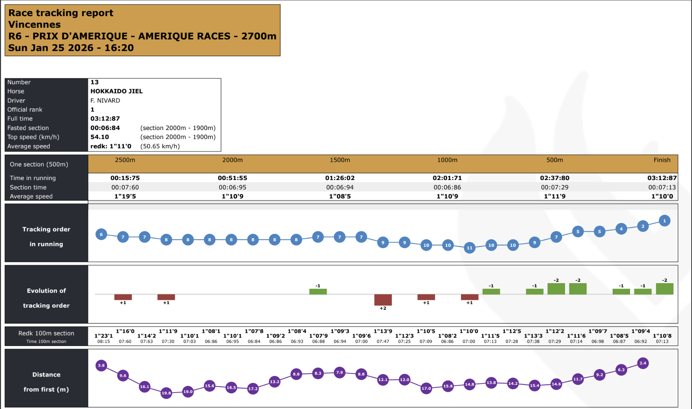Screen dimensions: 692x409
Task: Click the blue tracking order circle showing 3
Action: pyautogui.click(x=643, y=226)
